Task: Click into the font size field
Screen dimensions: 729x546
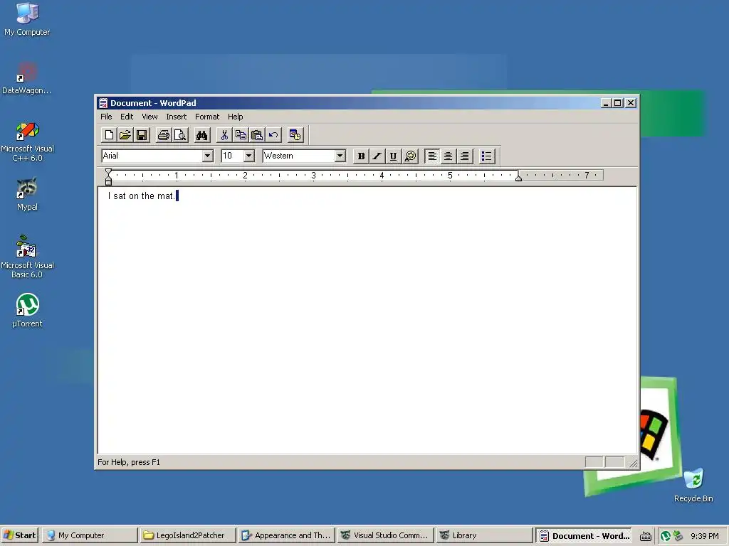Action: point(233,156)
